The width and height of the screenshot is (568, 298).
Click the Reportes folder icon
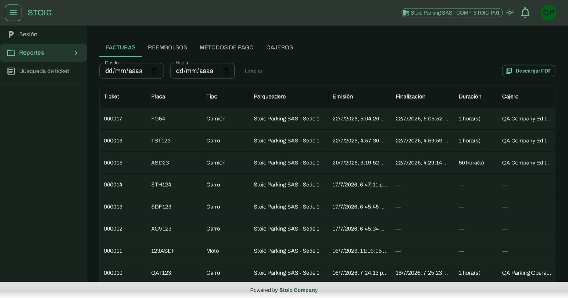coord(11,53)
